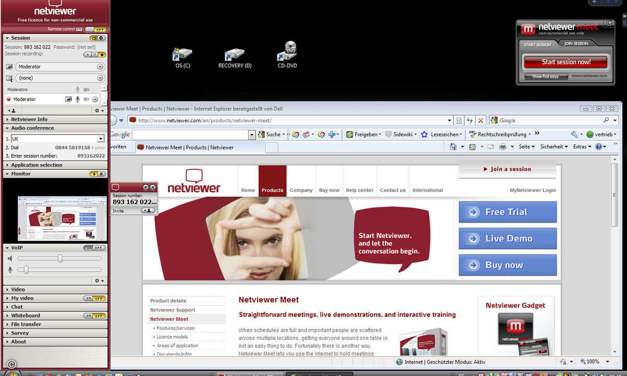
Task: Expand the Netviewer Info section
Action: (55, 119)
